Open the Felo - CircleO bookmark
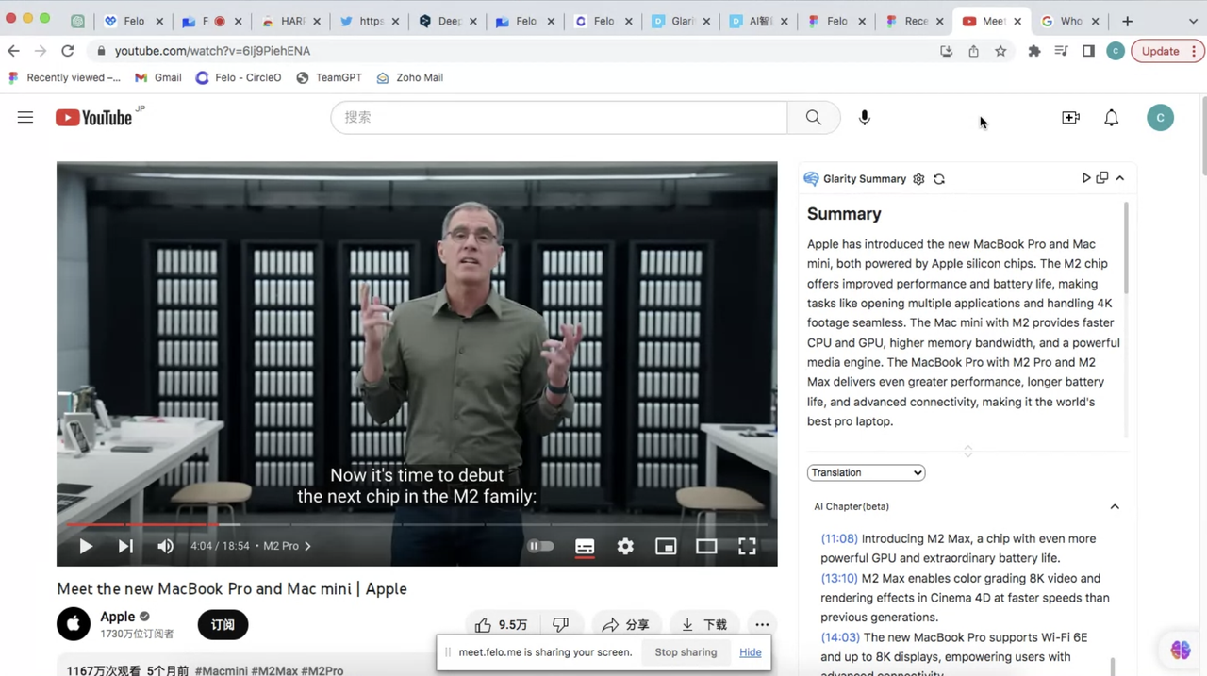 (239, 78)
